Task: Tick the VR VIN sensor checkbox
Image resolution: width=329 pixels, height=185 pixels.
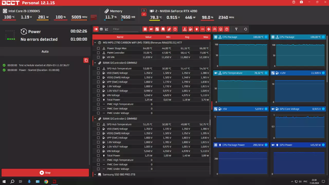Action: tap(98, 57)
